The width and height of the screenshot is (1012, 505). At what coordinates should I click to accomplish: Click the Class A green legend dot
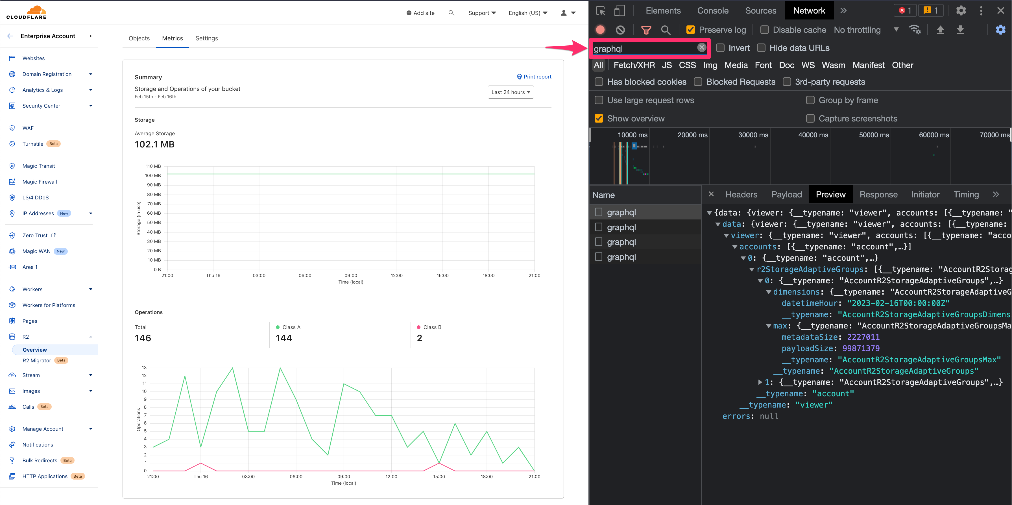point(278,327)
